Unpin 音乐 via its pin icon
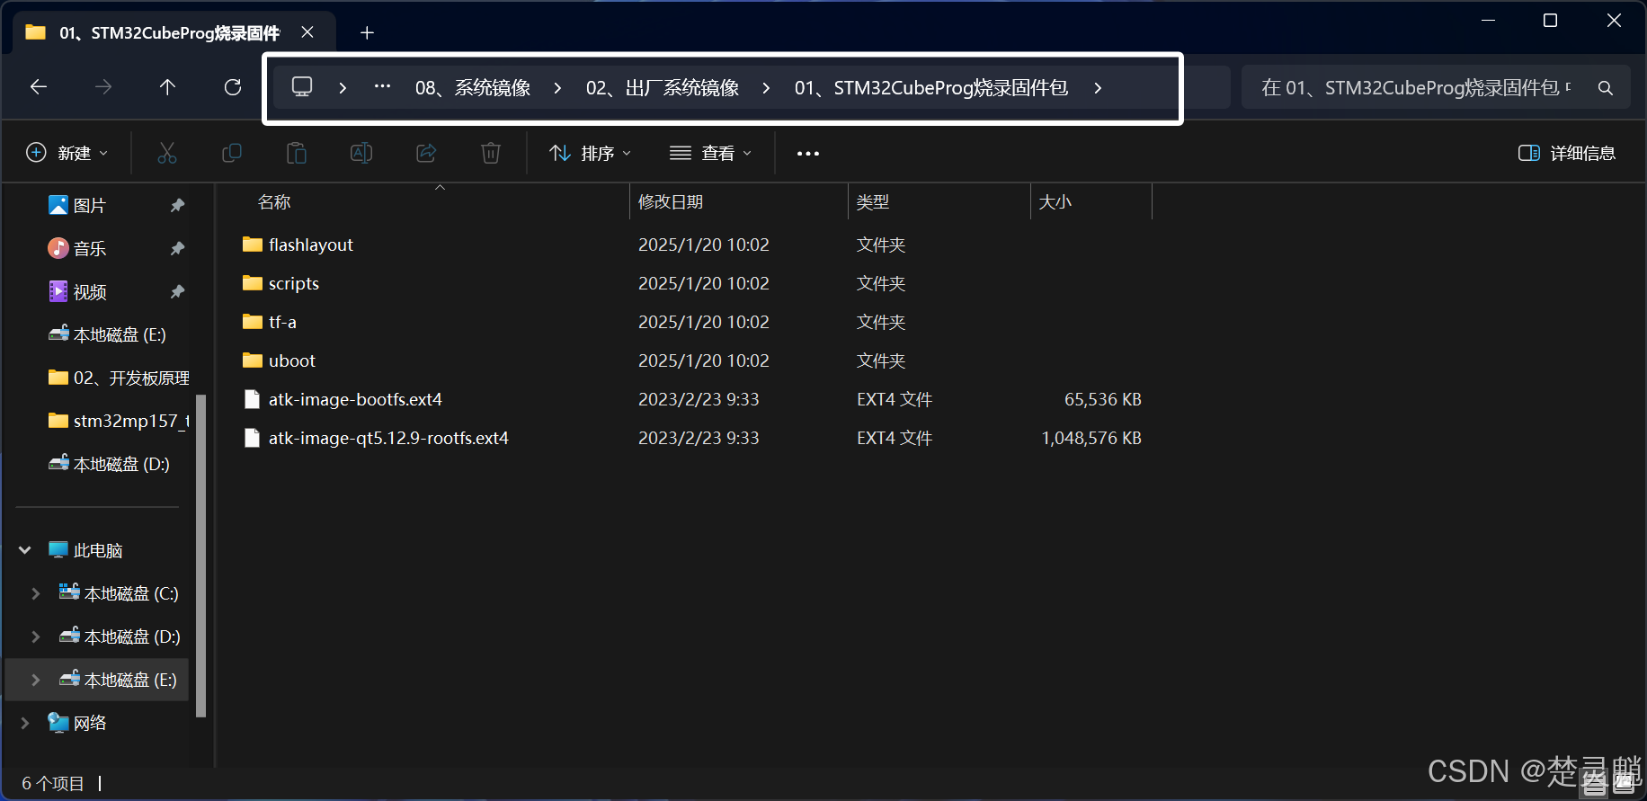Viewport: 1647px width, 801px height. click(x=177, y=248)
